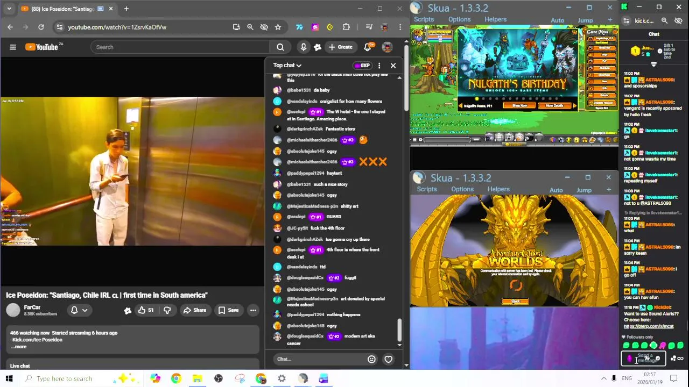
Task: Open Helpers menu in bottom Skua window
Action: [498, 189]
